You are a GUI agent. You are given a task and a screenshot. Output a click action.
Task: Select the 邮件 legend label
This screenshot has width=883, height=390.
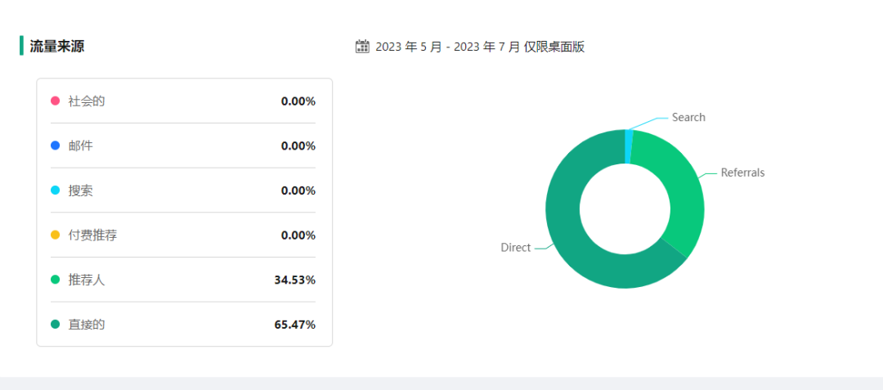click(81, 146)
